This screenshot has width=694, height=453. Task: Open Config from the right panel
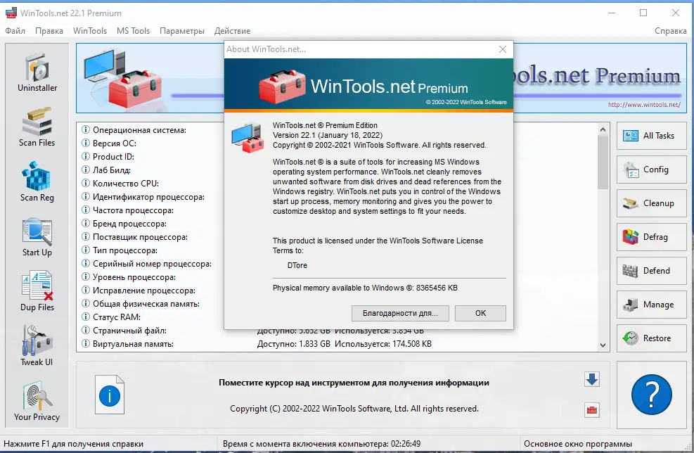coord(651,170)
